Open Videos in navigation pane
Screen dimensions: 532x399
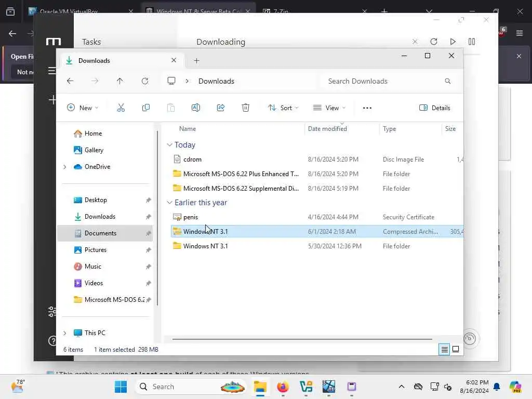coord(94,283)
